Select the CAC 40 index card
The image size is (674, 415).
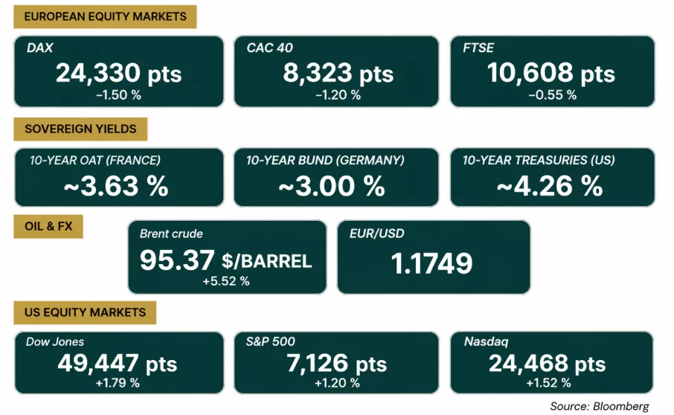[336, 71]
